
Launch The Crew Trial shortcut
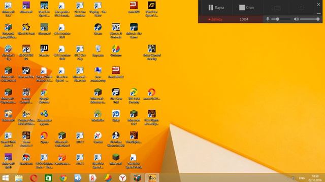tap(116, 96)
